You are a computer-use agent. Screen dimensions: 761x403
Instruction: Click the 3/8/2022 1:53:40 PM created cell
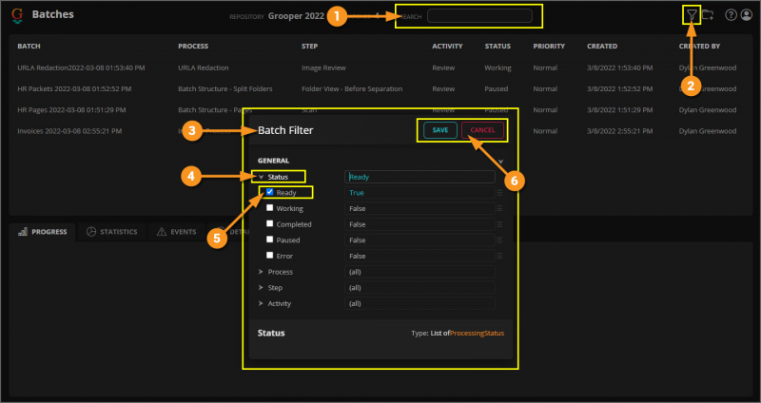pyautogui.click(x=621, y=67)
